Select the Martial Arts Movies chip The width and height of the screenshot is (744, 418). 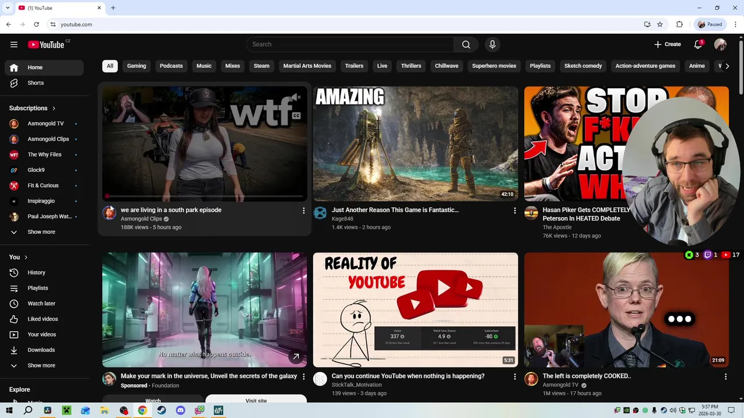(x=307, y=66)
